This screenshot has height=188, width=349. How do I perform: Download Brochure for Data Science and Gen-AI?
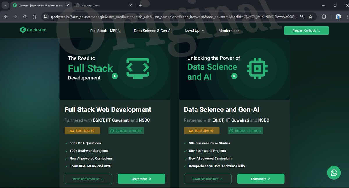(208, 179)
